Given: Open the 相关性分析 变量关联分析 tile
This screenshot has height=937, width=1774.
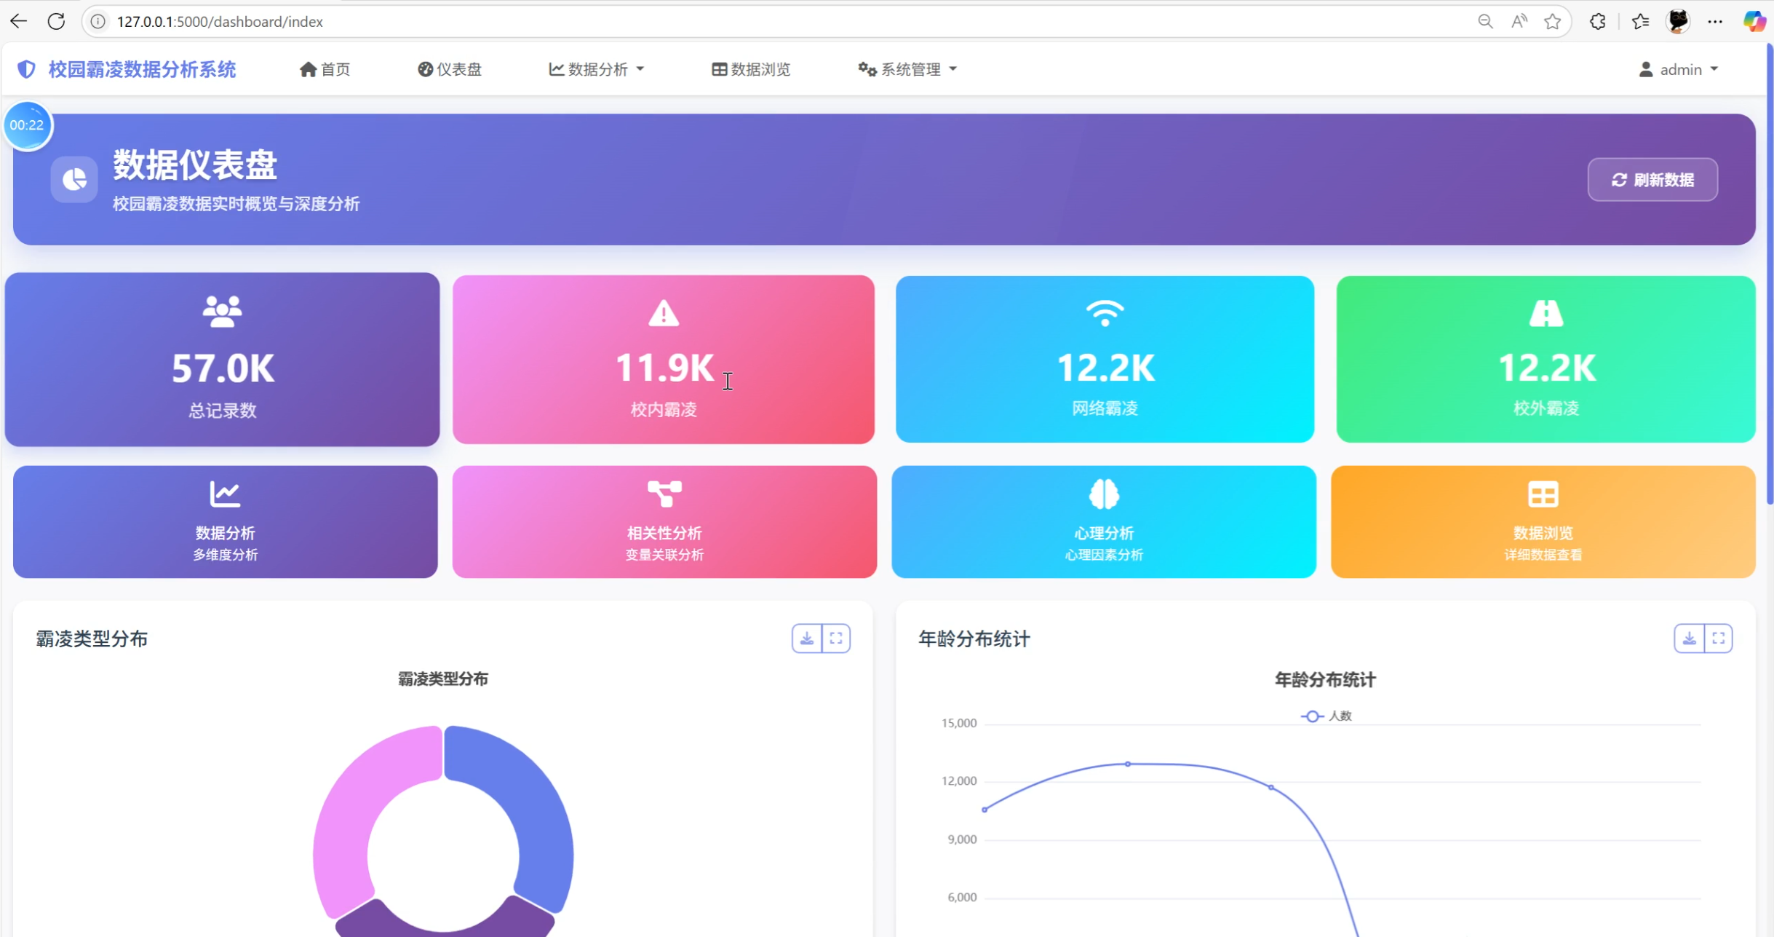Looking at the screenshot, I should [664, 522].
